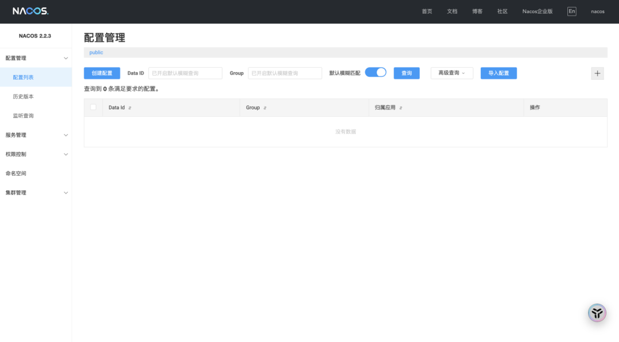Viewport: 619px width, 342px height.
Task: Click the NACOS 2.2.3 version text
Action: point(35,36)
